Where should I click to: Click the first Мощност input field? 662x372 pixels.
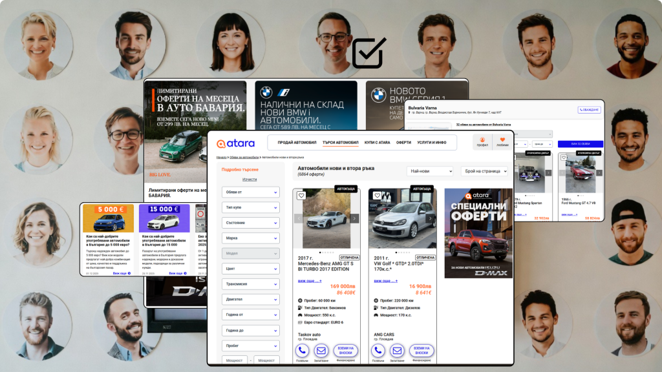(234, 360)
